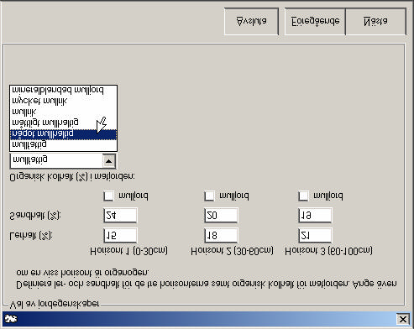The image size is (414, 329).
Task: Click the 'Lerhalt (%):' label
Action: coord(31,236)
